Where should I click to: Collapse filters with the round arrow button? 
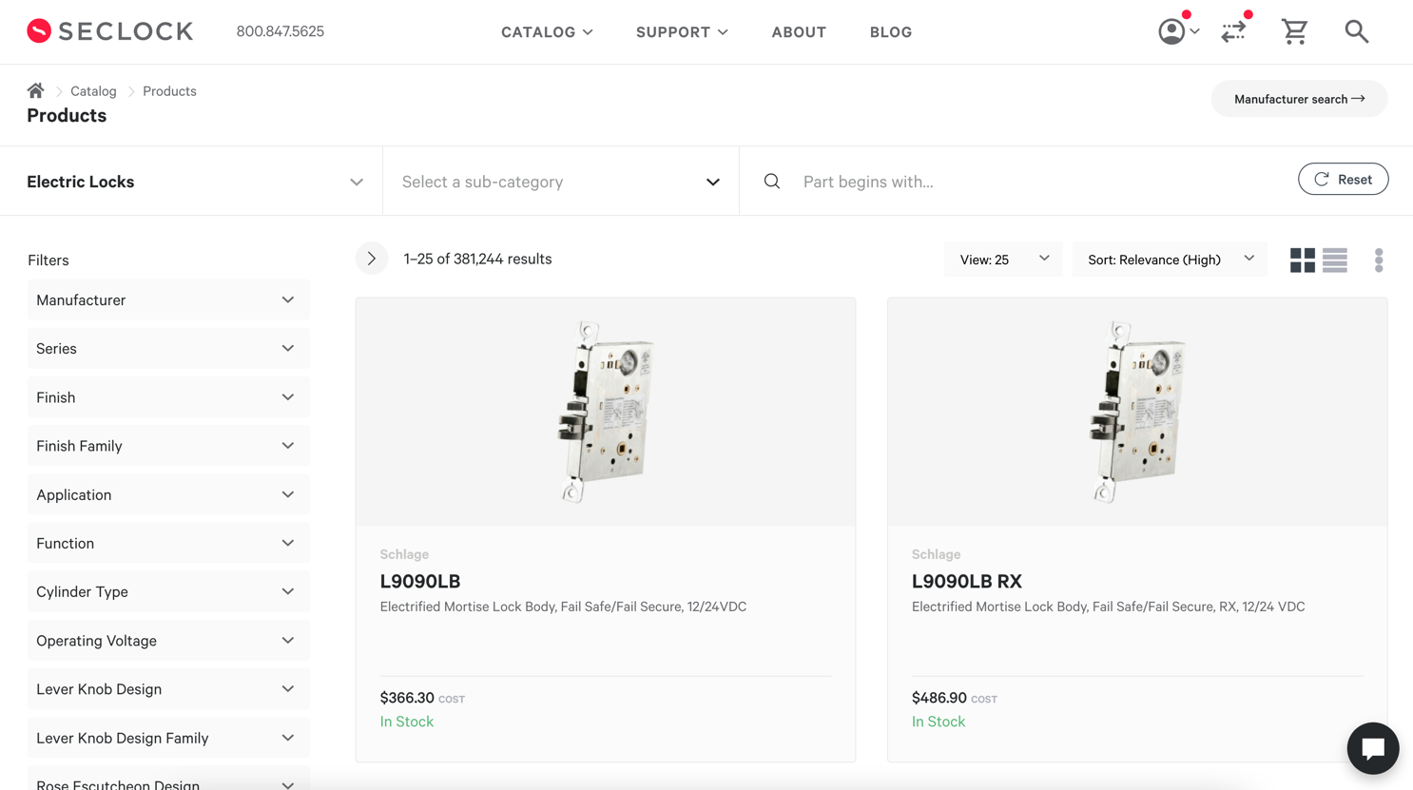pyautogui.click(x=372, y=259)
